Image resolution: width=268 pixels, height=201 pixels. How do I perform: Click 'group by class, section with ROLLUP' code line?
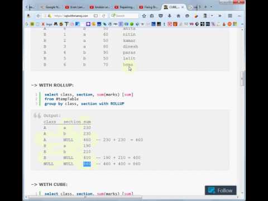coord(84,104)
